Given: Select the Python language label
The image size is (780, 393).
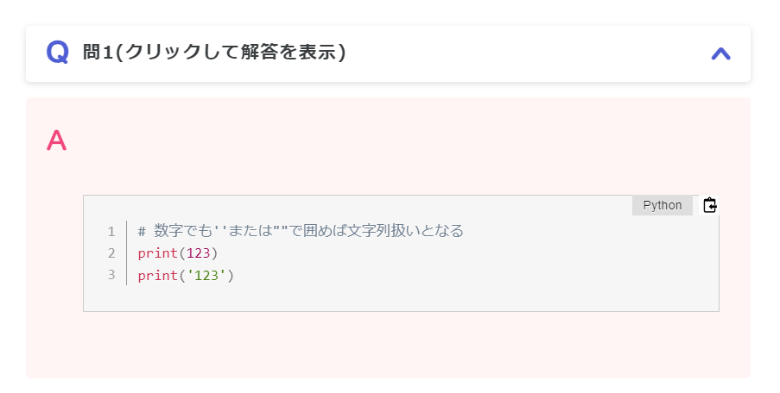Looking at the screenshot, I should pyautogui.click(x=663, y=205).
